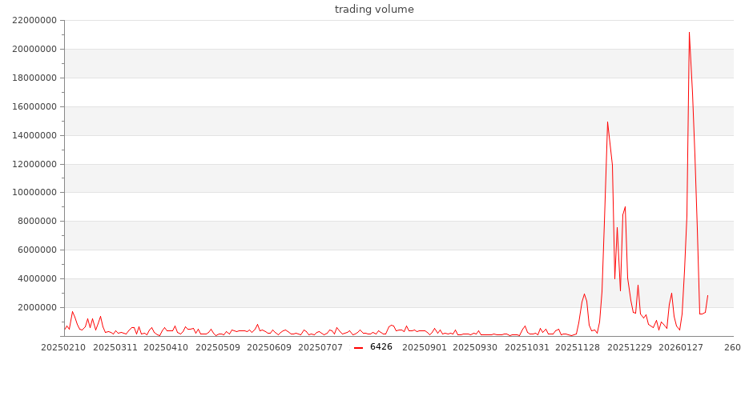Select the 20260127 x-axis date label
749x400 pixels.
[x=682, y=347]
